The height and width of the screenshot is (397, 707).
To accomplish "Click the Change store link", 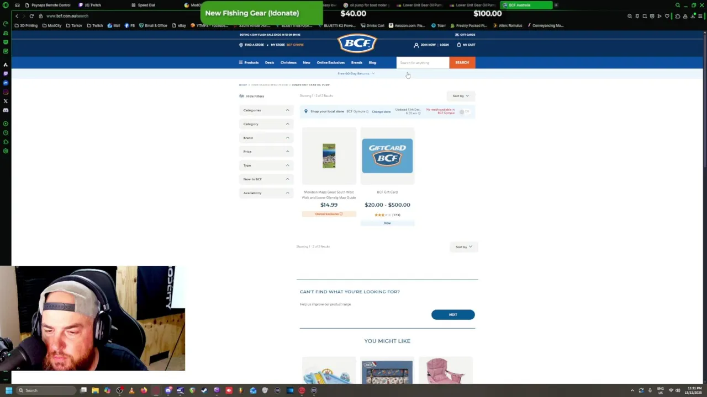I will click(381, 112).
